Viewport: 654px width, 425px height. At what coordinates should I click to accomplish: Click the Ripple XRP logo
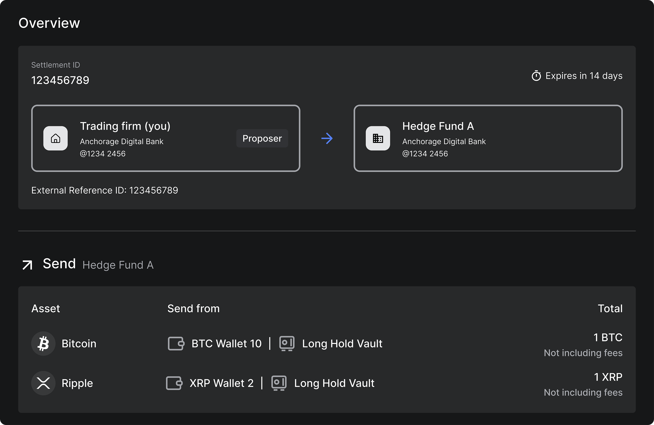pyautogui.click(x=43, y=383)
